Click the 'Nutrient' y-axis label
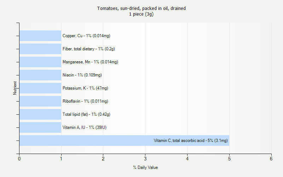 [x=15, y=88]
